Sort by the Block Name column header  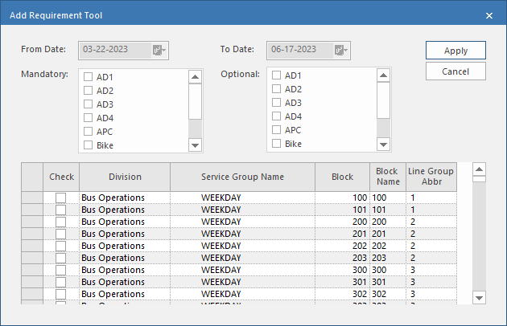(x=388, y=177)
